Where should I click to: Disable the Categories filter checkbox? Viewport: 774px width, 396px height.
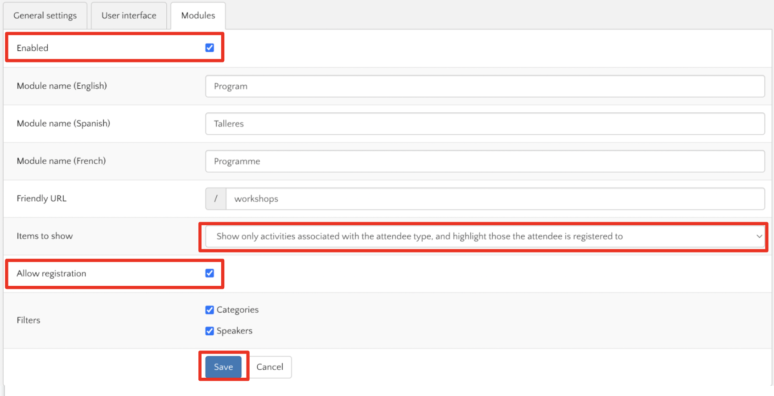click(210, 310)
